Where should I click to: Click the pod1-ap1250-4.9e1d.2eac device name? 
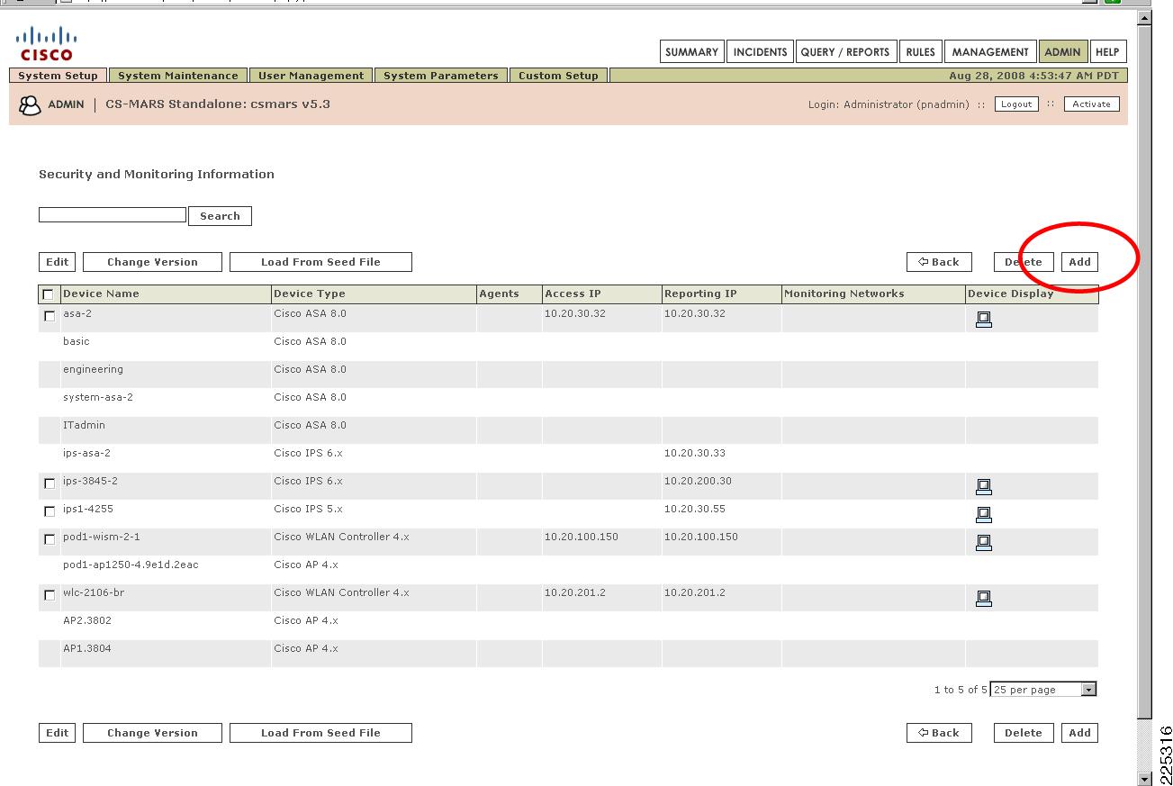pyautogui.click(x=131, y=565)
